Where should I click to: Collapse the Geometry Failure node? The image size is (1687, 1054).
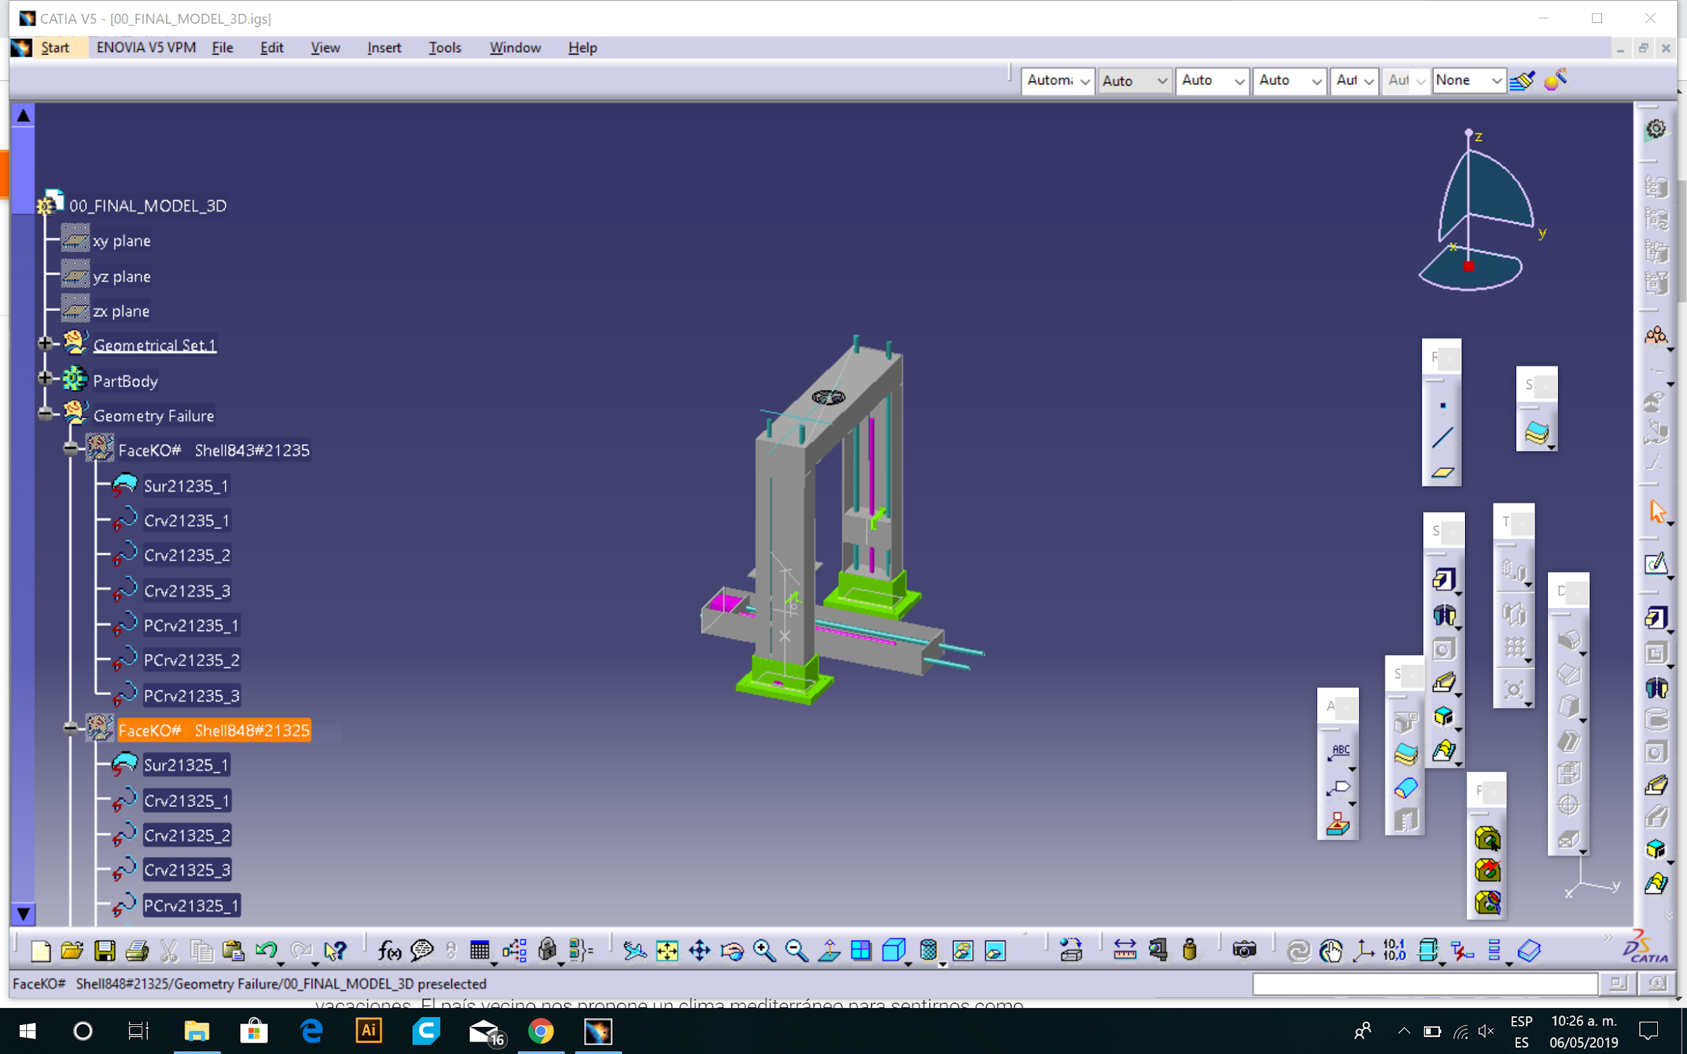[45, 414]
